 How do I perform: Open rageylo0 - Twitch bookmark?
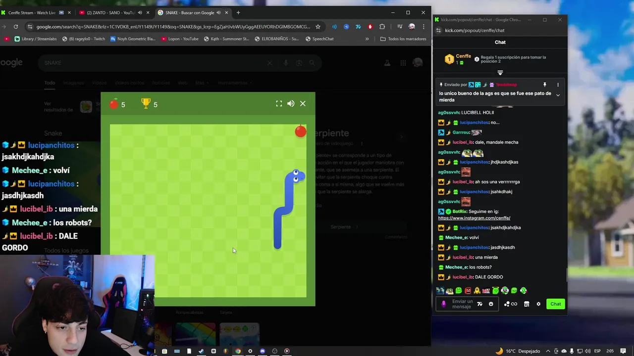point(84,39)
